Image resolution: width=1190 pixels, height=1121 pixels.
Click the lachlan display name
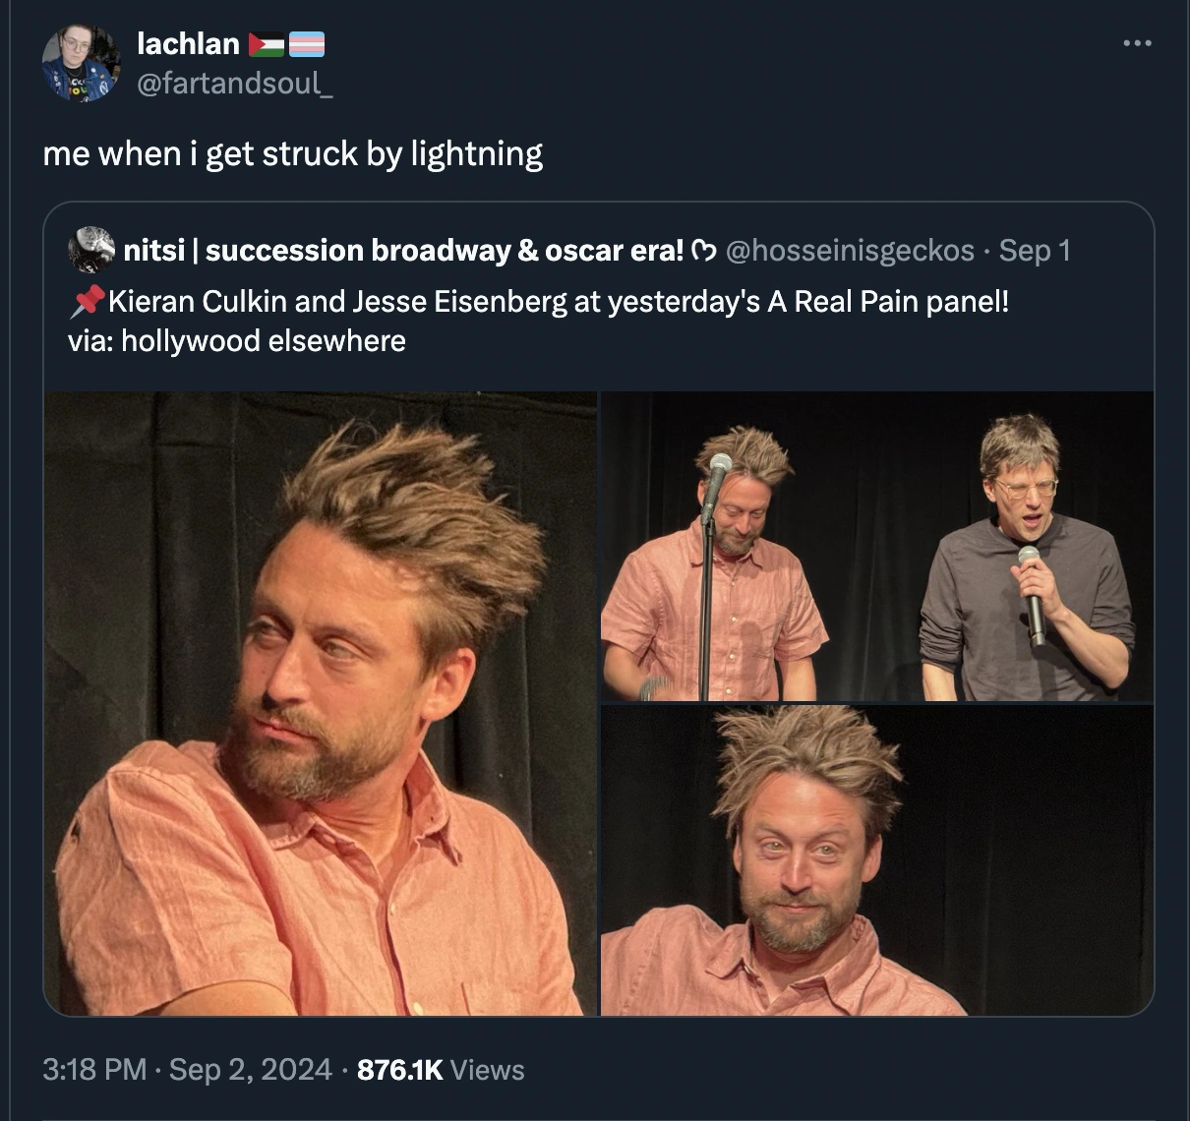click(x=188, y=43)
